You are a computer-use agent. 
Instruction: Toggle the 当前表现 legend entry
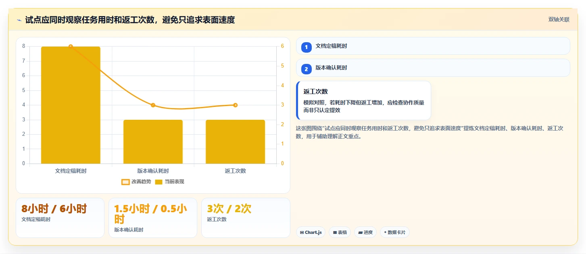coord(169,182)
